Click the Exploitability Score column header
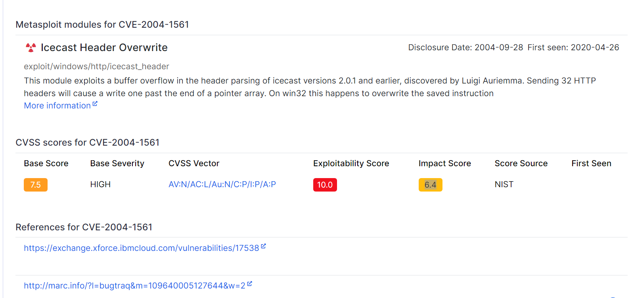 coord(351,163)
